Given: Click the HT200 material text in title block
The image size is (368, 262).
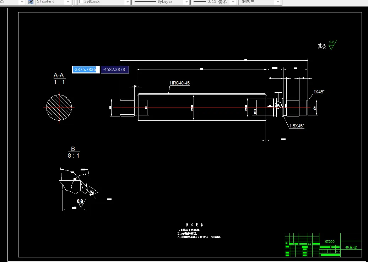Looking at the screenshot, I should point(330,242).
